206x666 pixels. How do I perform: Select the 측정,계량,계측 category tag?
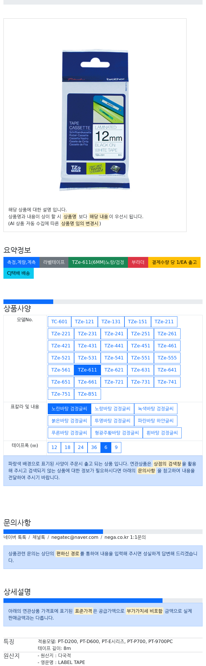pyautogui.click(x=21, y=262)
